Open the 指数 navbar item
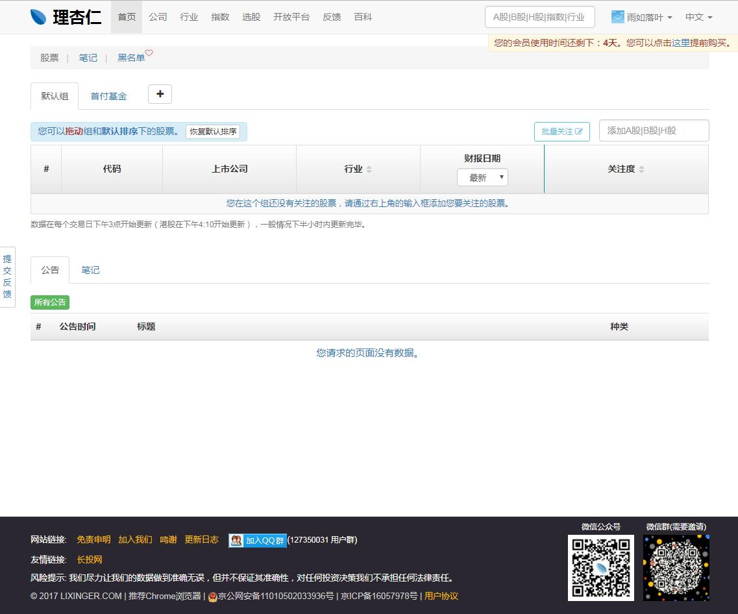The width and height of the screenshot is (738, 614). point(220,17)
